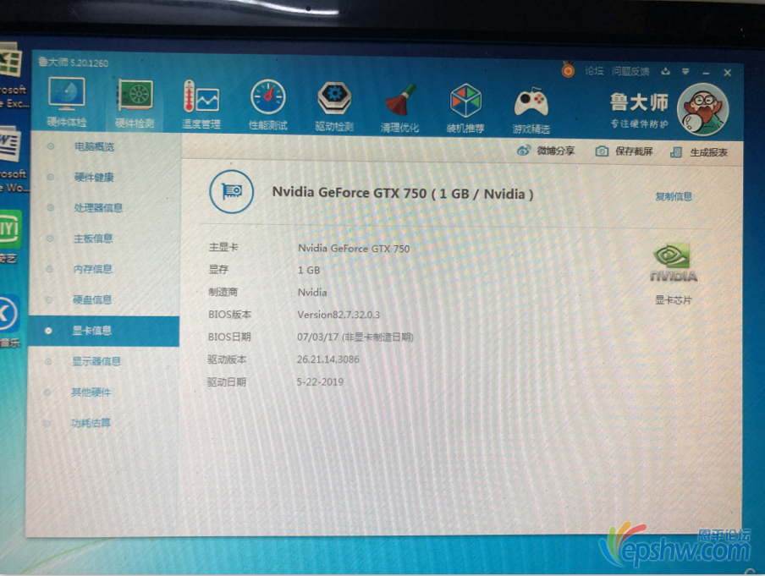Click the "主显卡" label
This screenshot has width=765, height=576.
(x=223, y=247)
